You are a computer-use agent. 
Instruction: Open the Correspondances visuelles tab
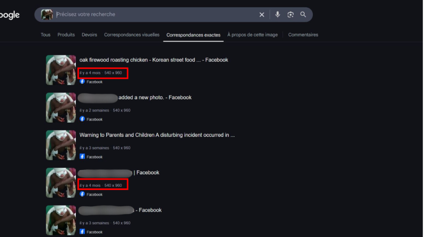pos(132,35)
